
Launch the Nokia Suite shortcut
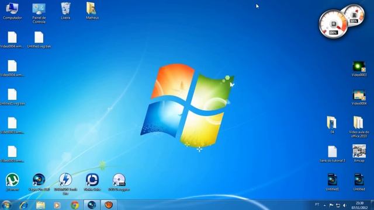(92, 183)
